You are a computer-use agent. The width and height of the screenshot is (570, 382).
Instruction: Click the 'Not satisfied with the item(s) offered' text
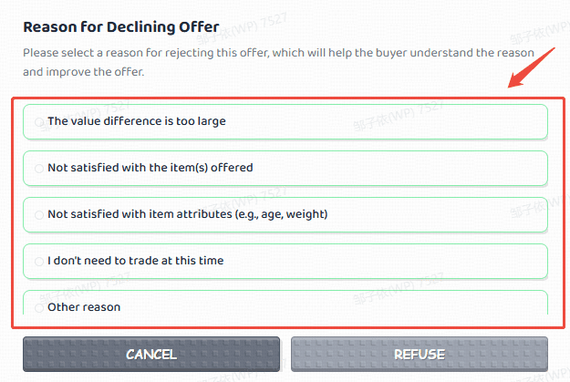tap(150, 168)
